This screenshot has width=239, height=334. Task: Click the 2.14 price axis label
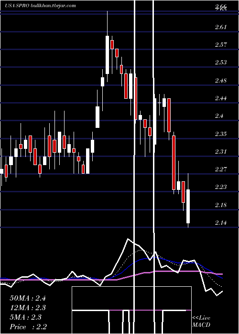(221, 223)
